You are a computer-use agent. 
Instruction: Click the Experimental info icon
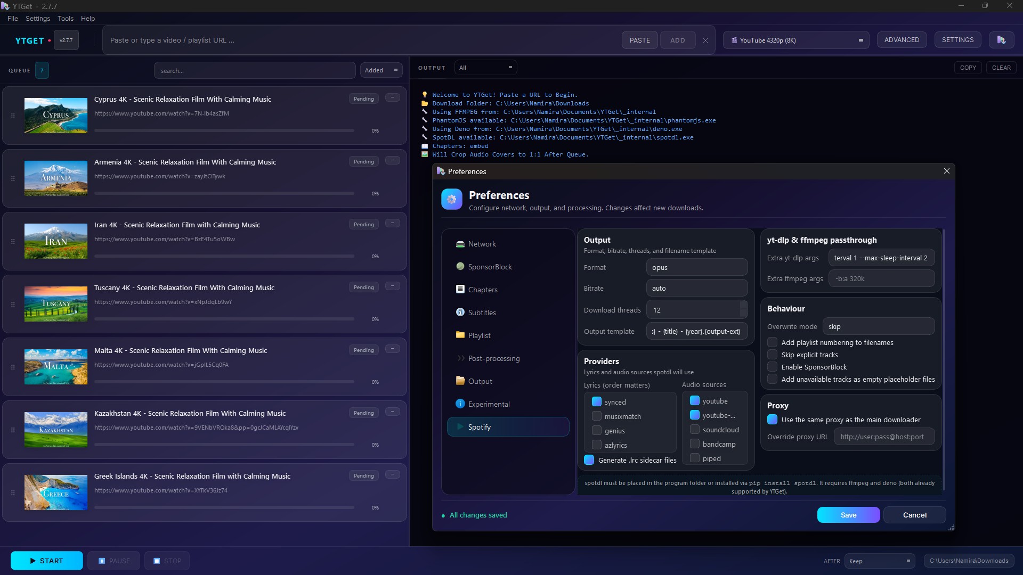460,404
